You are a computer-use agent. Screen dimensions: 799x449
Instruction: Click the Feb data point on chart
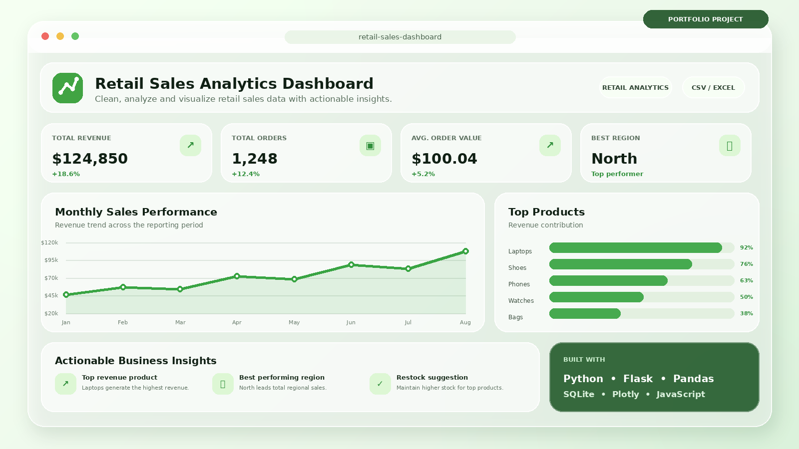(123, 287)
